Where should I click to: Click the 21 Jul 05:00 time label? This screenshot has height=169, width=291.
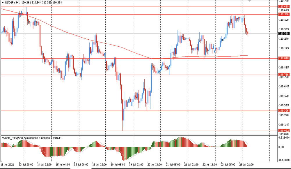click(173, 165)
